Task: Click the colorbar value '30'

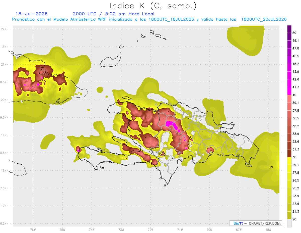Action: 294,157
